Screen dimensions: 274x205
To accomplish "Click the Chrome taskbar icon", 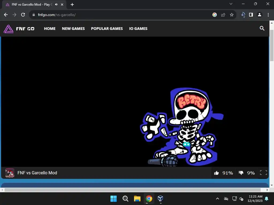I will [149, 199].
